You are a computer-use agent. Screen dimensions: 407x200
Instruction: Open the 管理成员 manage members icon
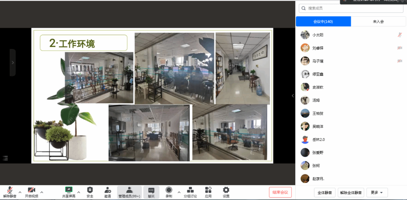129,190
